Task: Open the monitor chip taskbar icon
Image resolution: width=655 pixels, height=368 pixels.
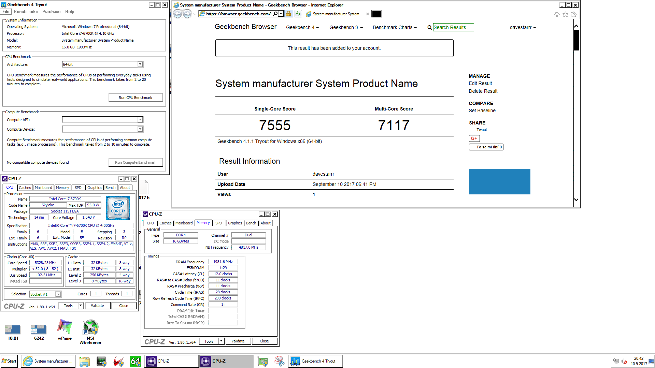Action: [x=101, y=361]
